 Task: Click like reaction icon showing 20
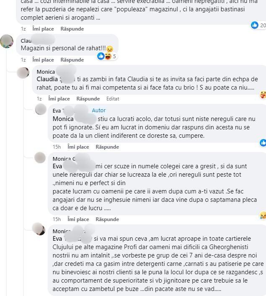(x=254, y=25)
